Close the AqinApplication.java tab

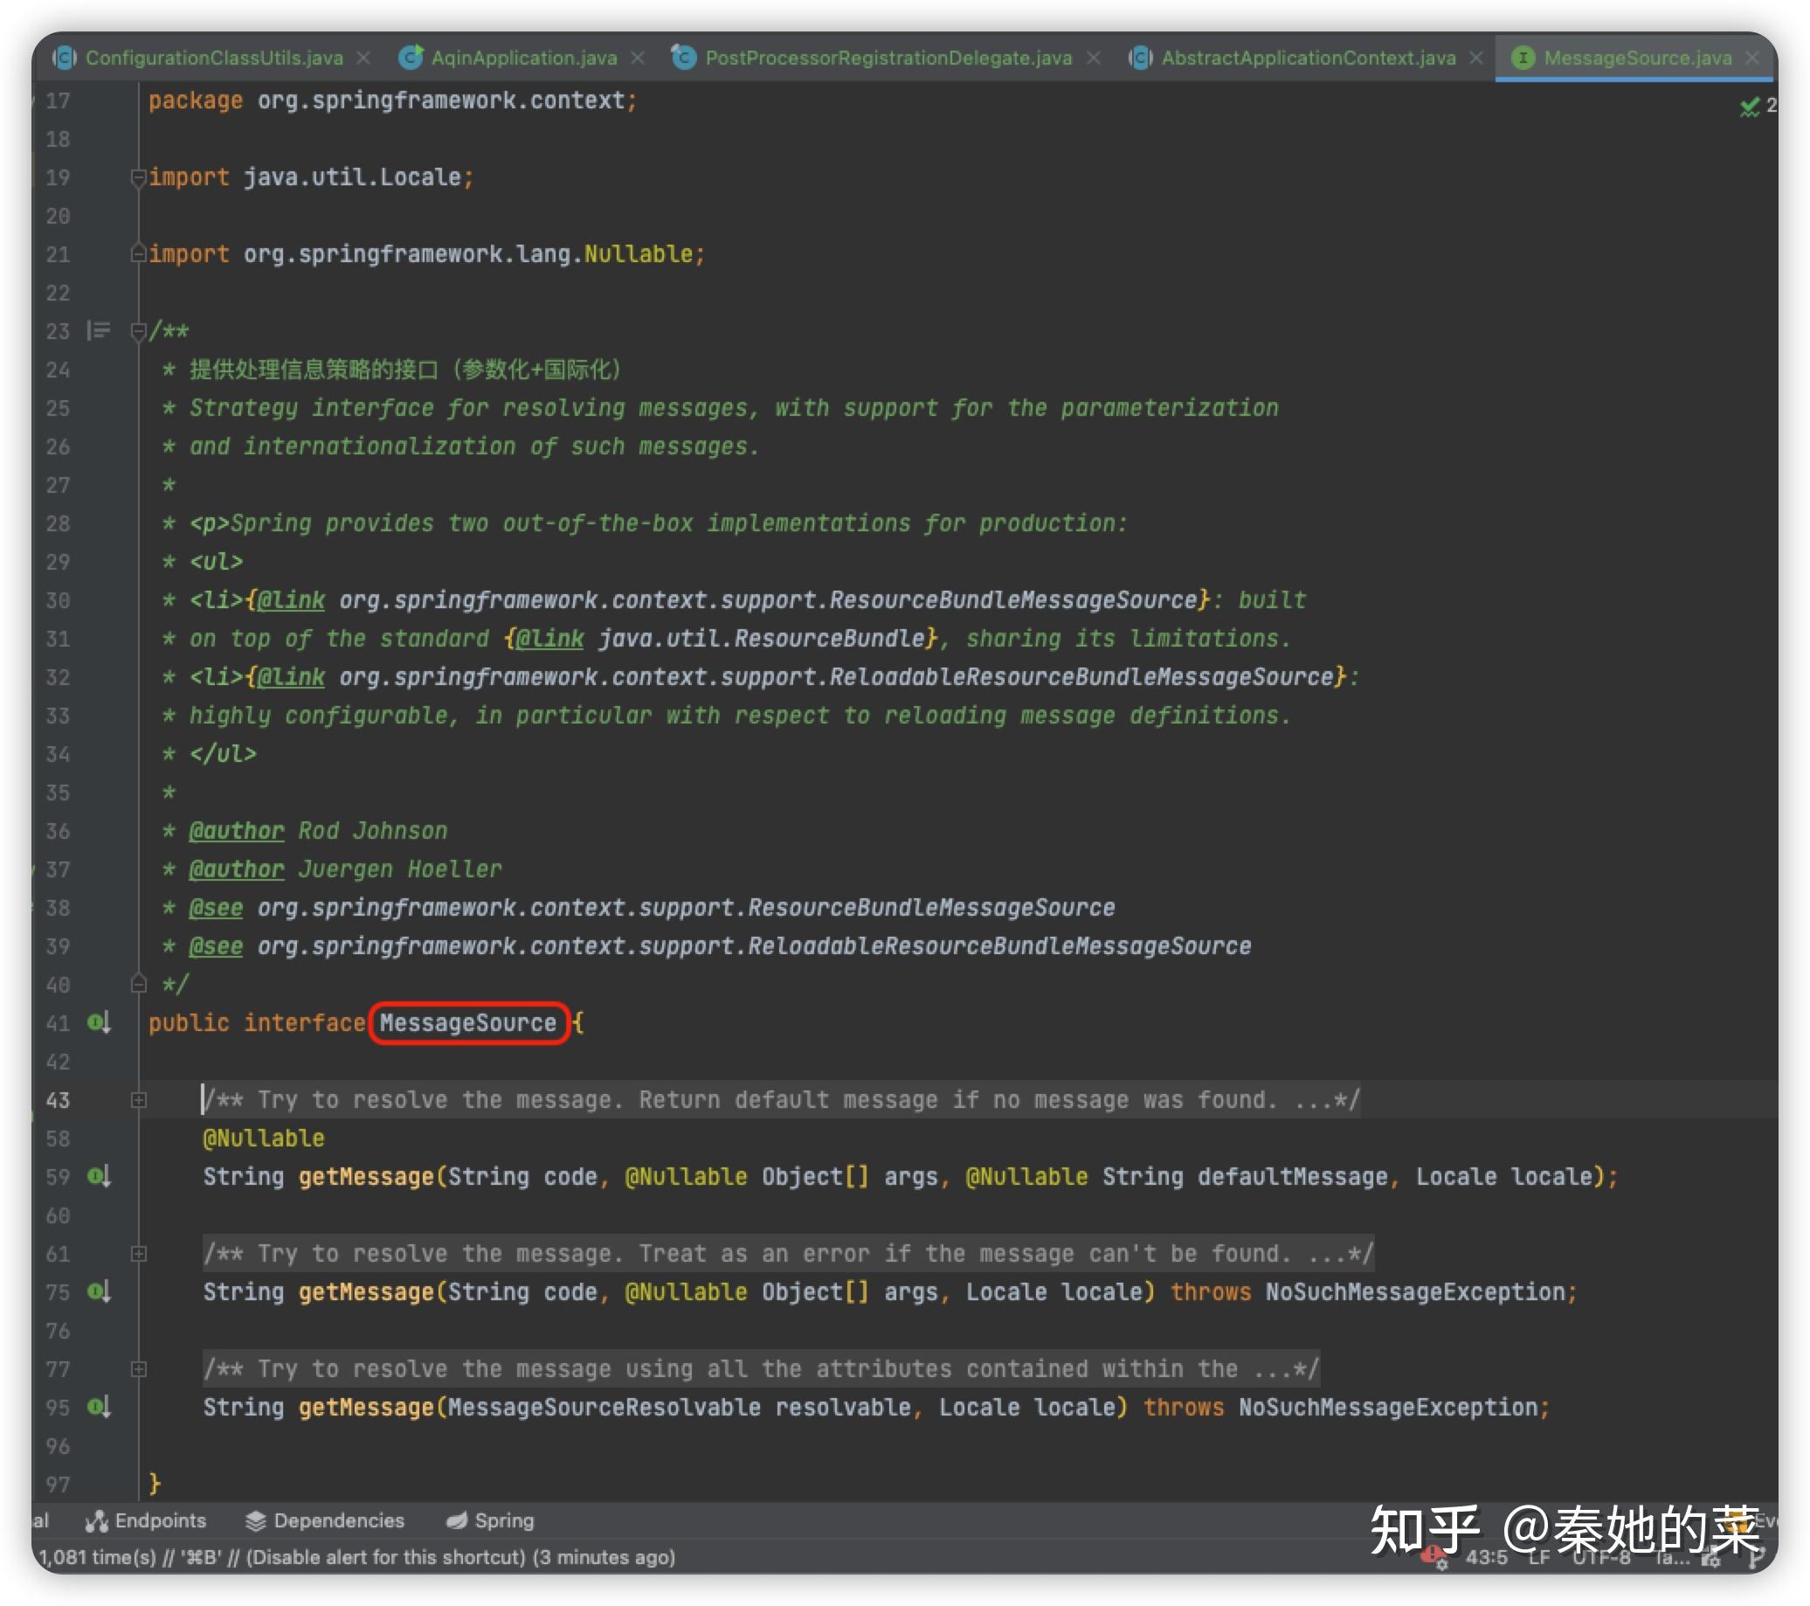tap(638, 59)
